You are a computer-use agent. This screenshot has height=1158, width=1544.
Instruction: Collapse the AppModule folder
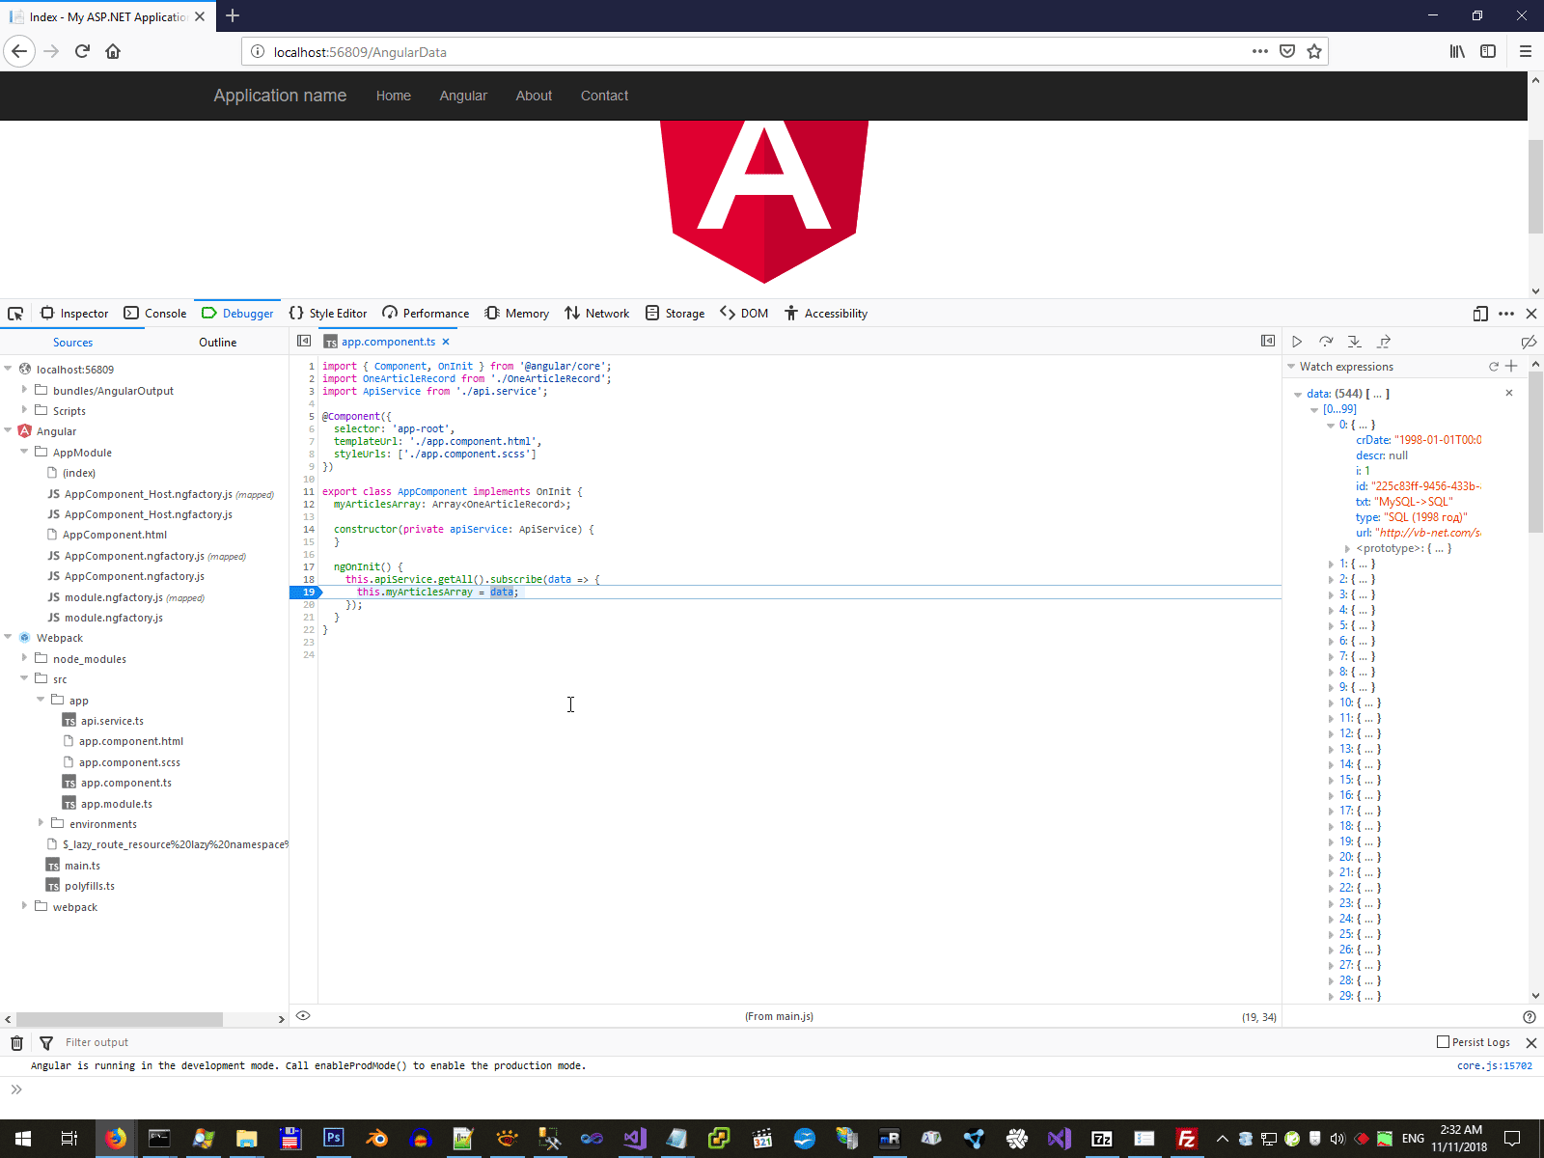click(x=24, y=452)
